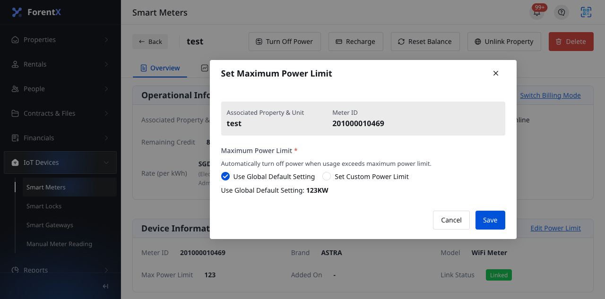Viewport: 605px width, 299px height.
Task: Click the red Delete button
Action: click(571, 42)
